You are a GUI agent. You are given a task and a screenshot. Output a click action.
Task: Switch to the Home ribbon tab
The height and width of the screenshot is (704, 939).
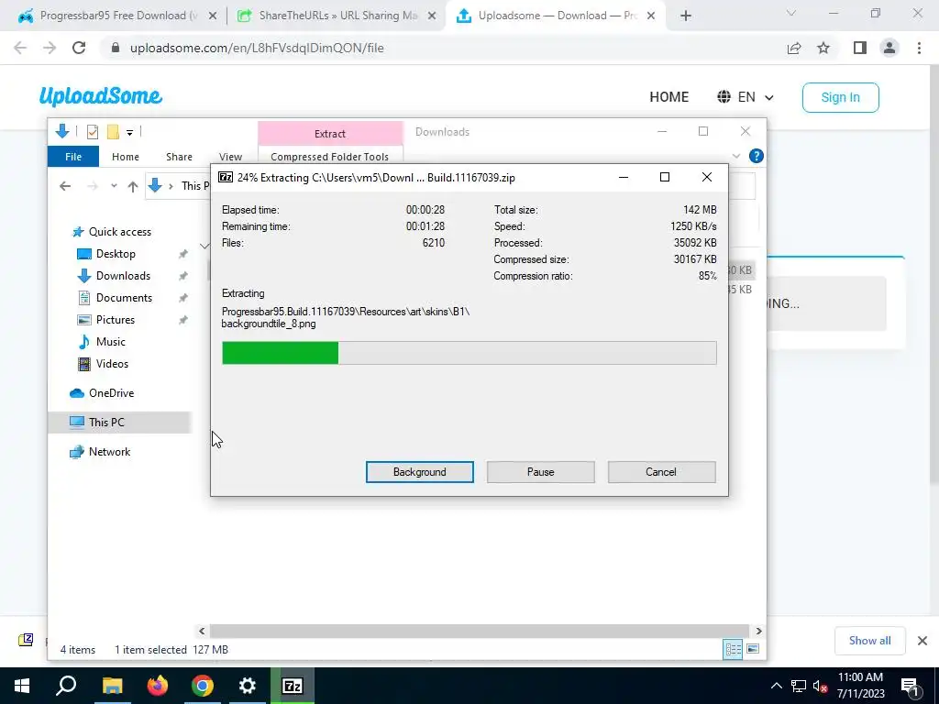coord(125,156)
